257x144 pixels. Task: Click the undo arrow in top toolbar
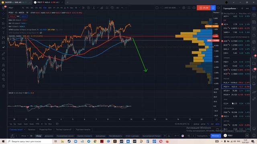click(122, 8)
